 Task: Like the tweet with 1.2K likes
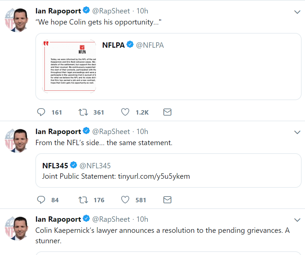click(x=125, y=112)
